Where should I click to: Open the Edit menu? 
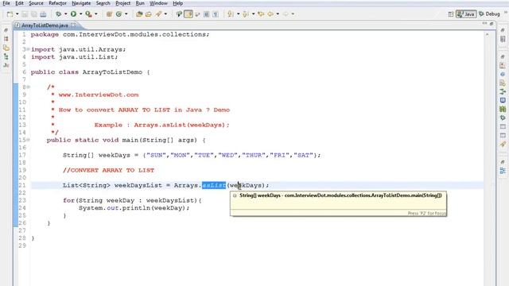coord(19,3)
